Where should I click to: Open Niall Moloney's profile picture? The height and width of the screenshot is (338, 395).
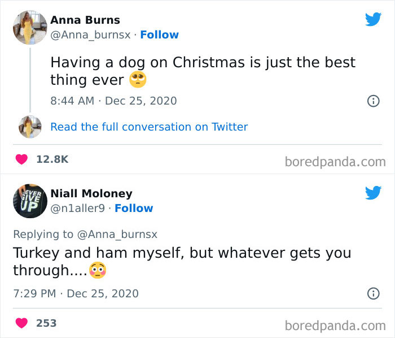[30, 201]
